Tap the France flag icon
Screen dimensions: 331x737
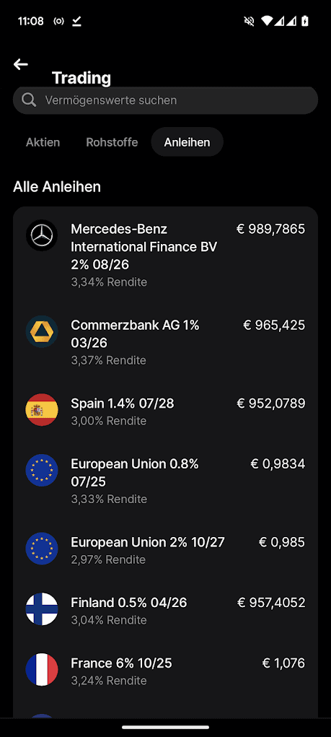[42, 669]
